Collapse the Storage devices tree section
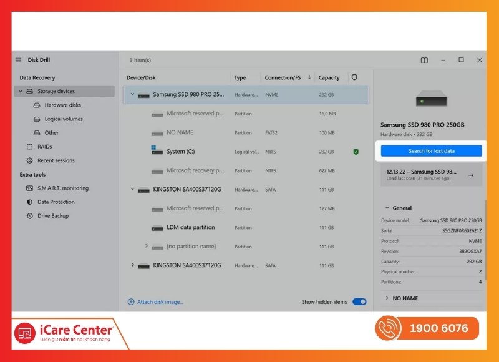Image resolution: width=499 pixels, height=362 pixels. [x=21, y=92]
